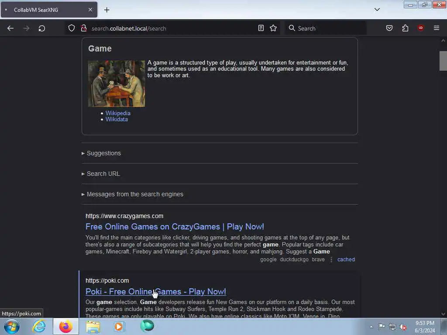The width and height of the screenshot is (447, 335).
Task: Click the muted volume tray icon
Action: [403, 327]
